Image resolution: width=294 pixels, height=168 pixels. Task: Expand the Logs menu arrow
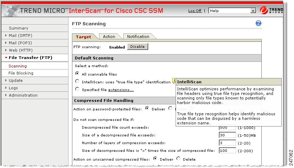click(6, 88)
